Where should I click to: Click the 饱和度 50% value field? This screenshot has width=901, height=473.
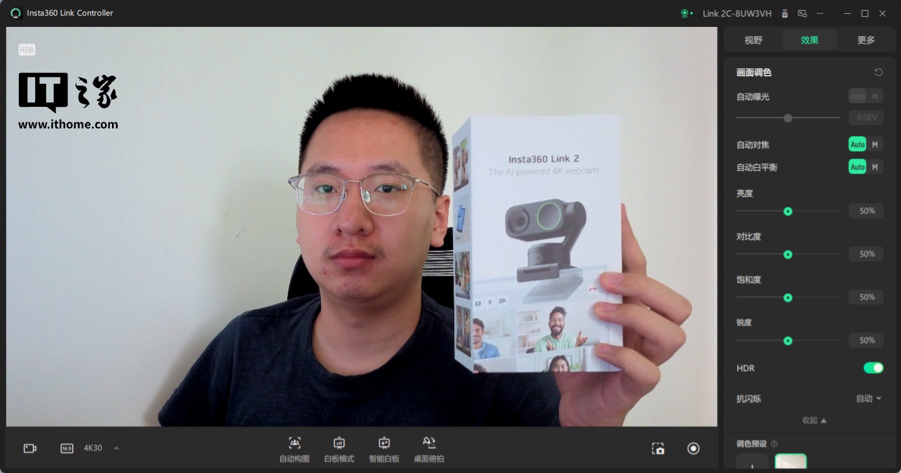(867, 297)
